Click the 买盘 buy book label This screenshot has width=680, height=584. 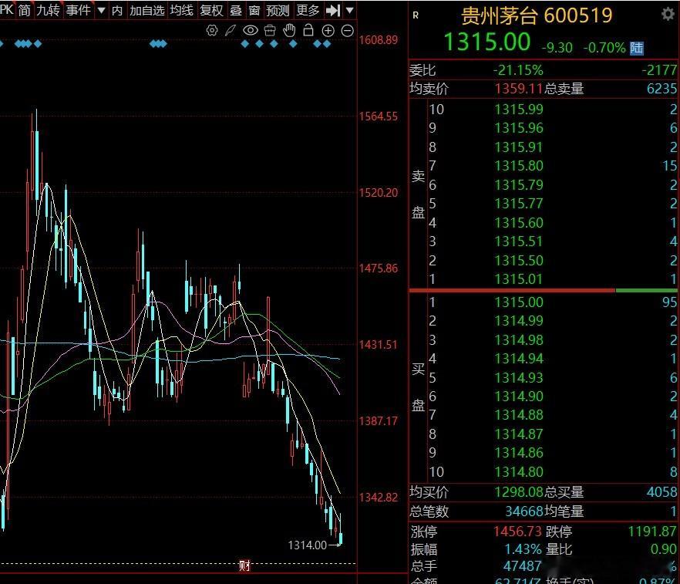click(418, 387)
